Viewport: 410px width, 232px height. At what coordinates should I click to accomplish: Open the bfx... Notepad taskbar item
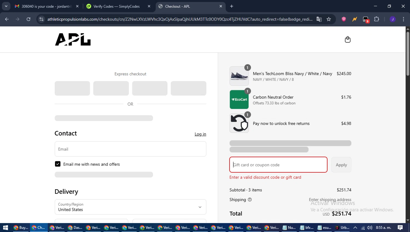307,228
